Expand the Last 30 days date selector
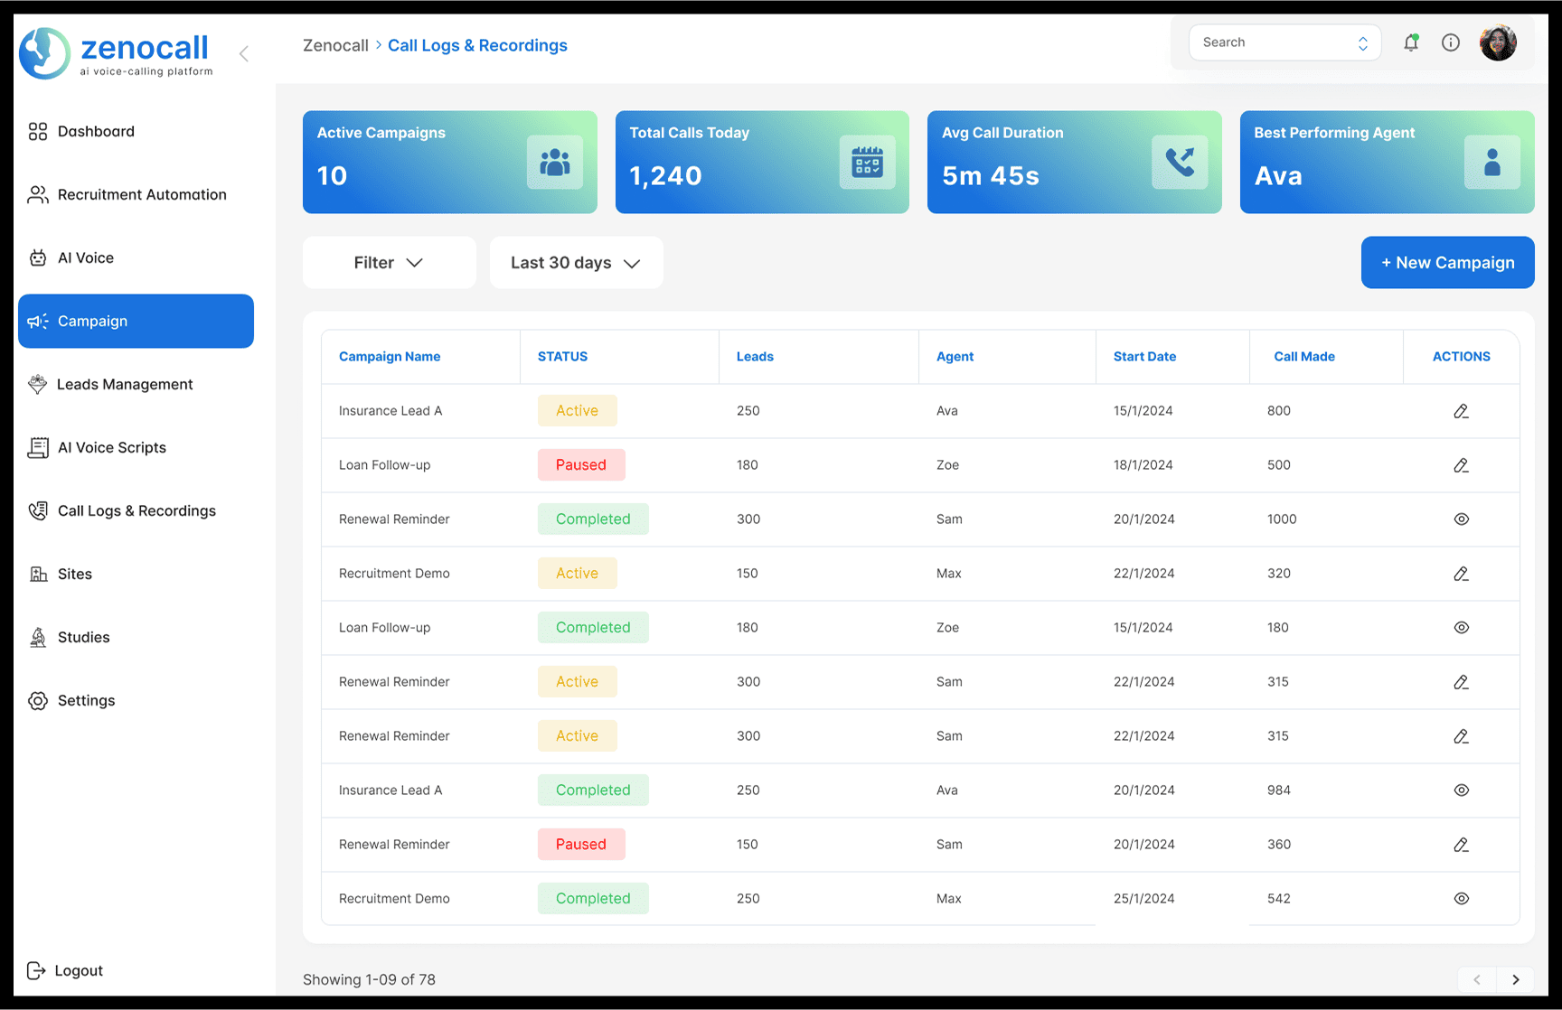The width and height of the screenshot is (1562, 1010). tap(576, 262)
